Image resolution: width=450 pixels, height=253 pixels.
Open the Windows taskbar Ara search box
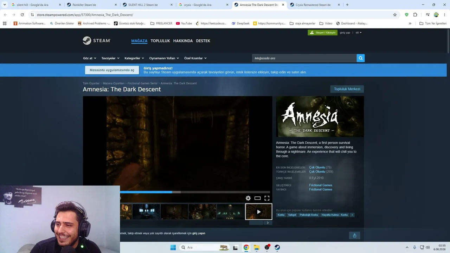pos(204,247)
